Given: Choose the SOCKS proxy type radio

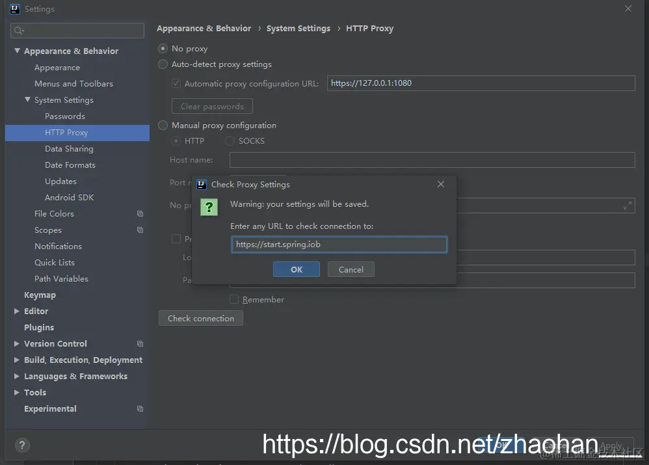Looking at the screenshot, I should click(230, 140).
